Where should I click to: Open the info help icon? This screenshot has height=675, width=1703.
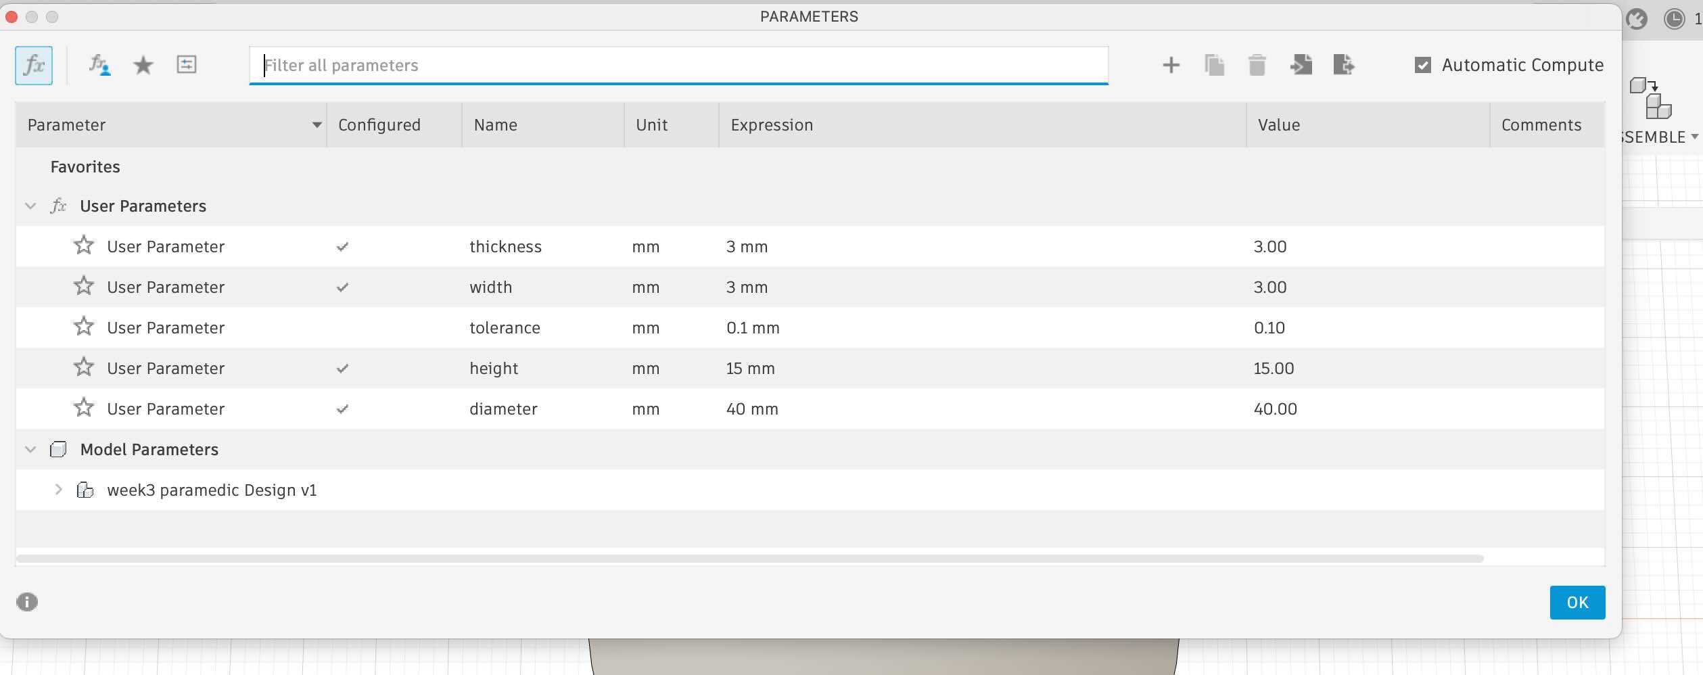[x=27, y=601]
